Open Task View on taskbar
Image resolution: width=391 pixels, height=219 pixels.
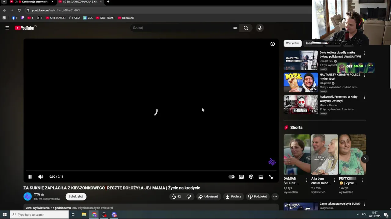pyautogui.click(x=73, y=215)
